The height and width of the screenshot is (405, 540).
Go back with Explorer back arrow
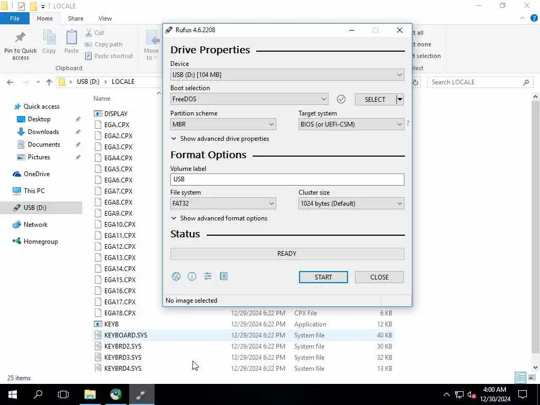(10, 82)
